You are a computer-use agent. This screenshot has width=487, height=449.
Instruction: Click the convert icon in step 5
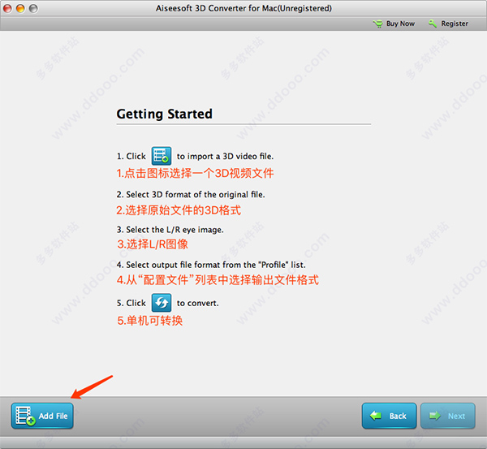(x=162, y=303)
